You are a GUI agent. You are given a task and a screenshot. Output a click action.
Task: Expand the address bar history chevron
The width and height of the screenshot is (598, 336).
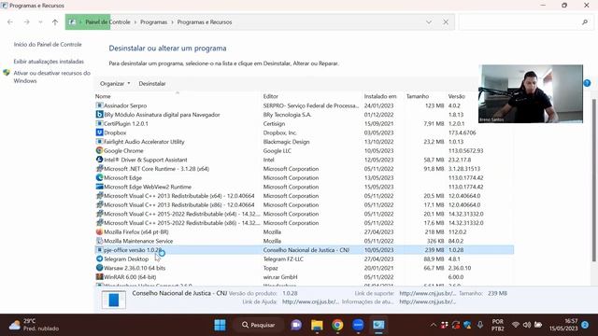(x=429, y=22)
